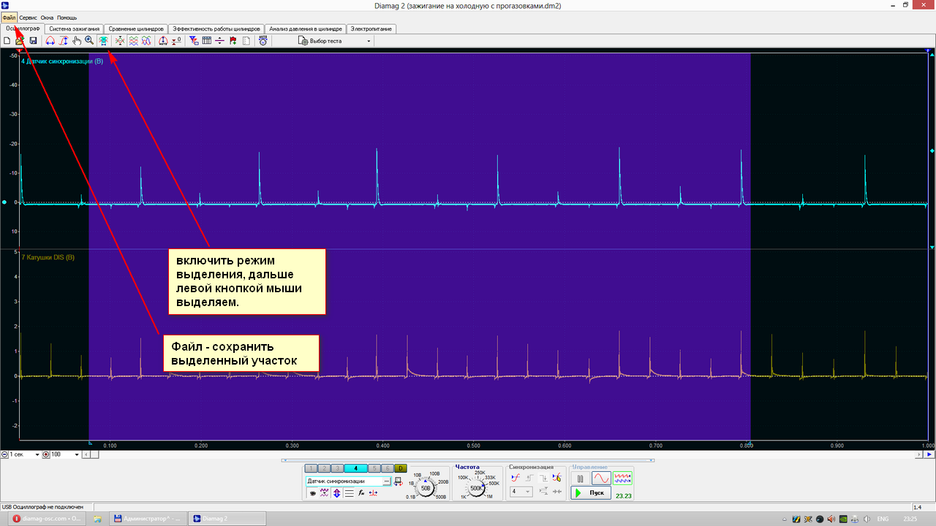Toggle the selection mode icon
Viewport: 936px width, 526px height.
pos(104,41)
